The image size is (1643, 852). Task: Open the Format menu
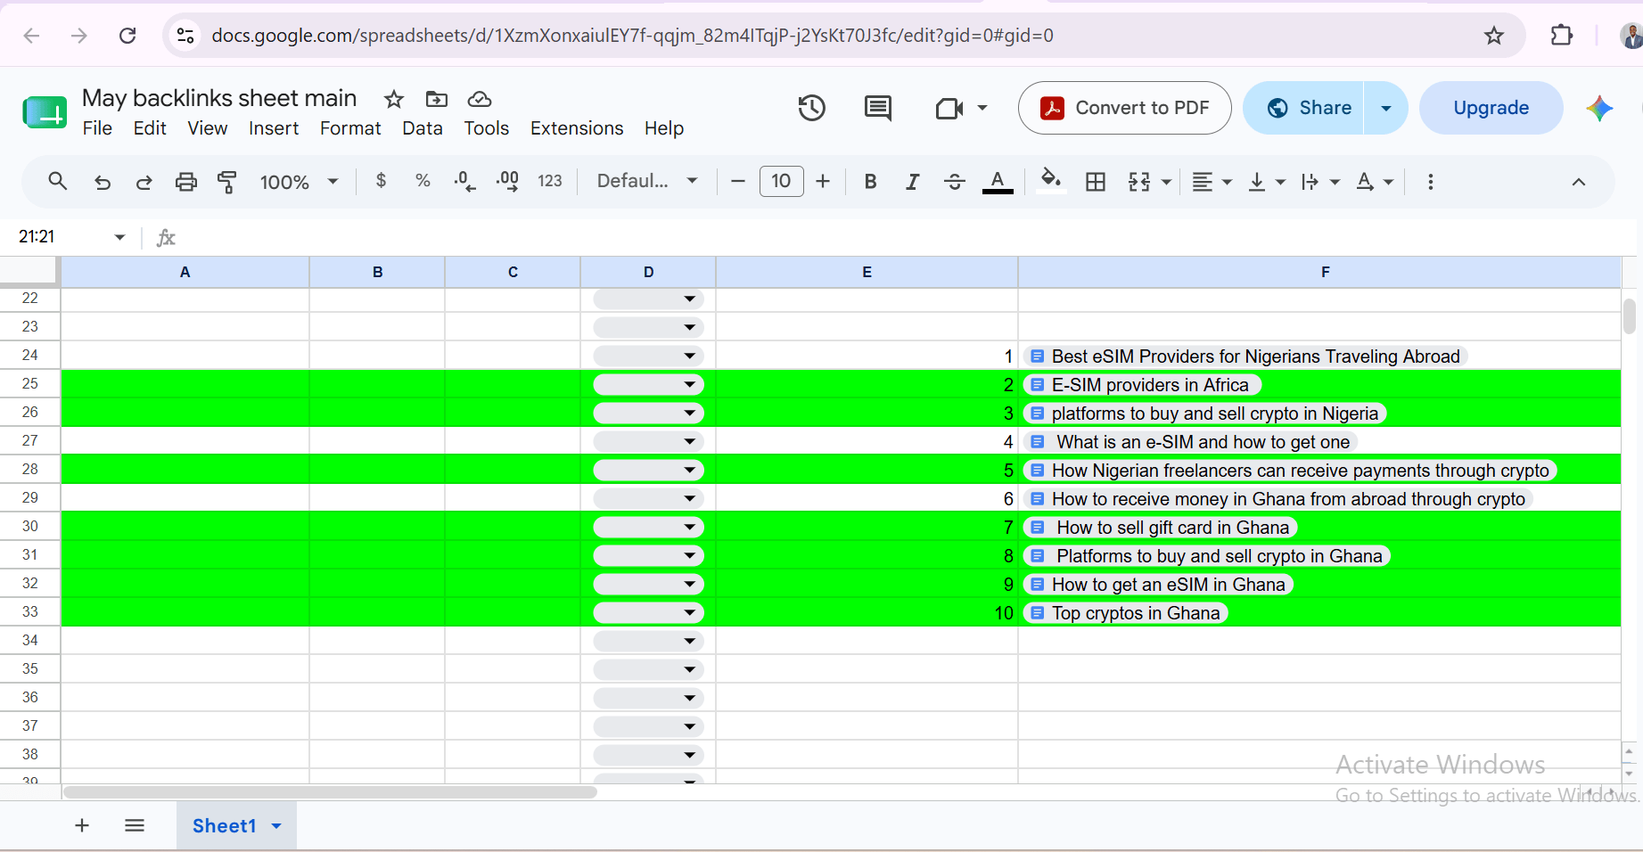pyautogui.click(x=350, y=128)
